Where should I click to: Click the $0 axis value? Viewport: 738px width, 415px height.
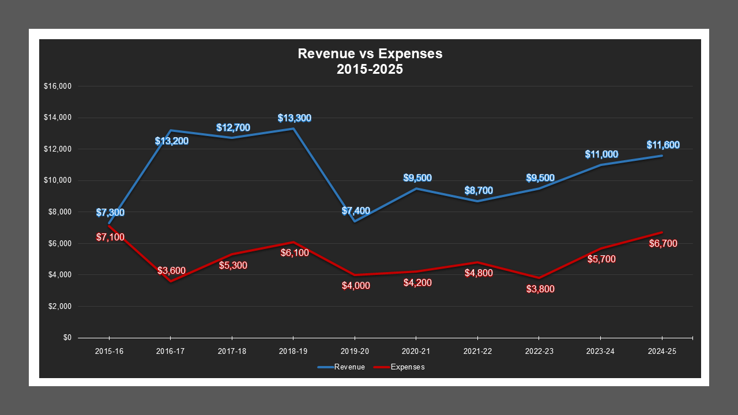click(x=66, y=337)
